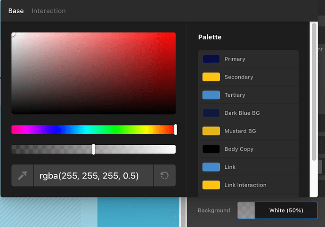Click the eyedropper color picker icon
This screenshot has width=325, height=227.
[22, 175]
